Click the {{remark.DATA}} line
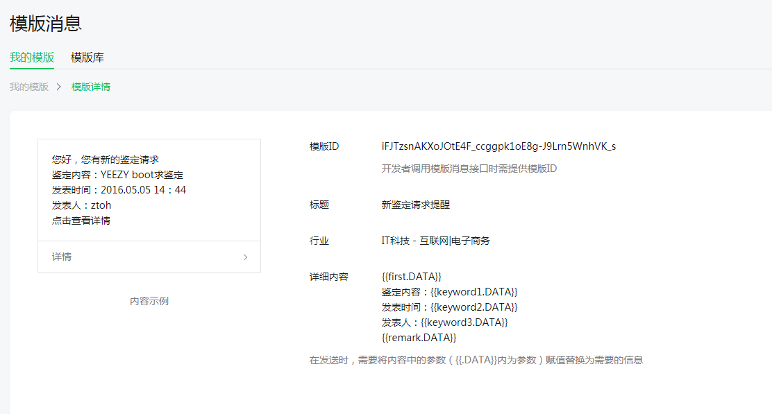772x414 pixels. pos(419,338)
